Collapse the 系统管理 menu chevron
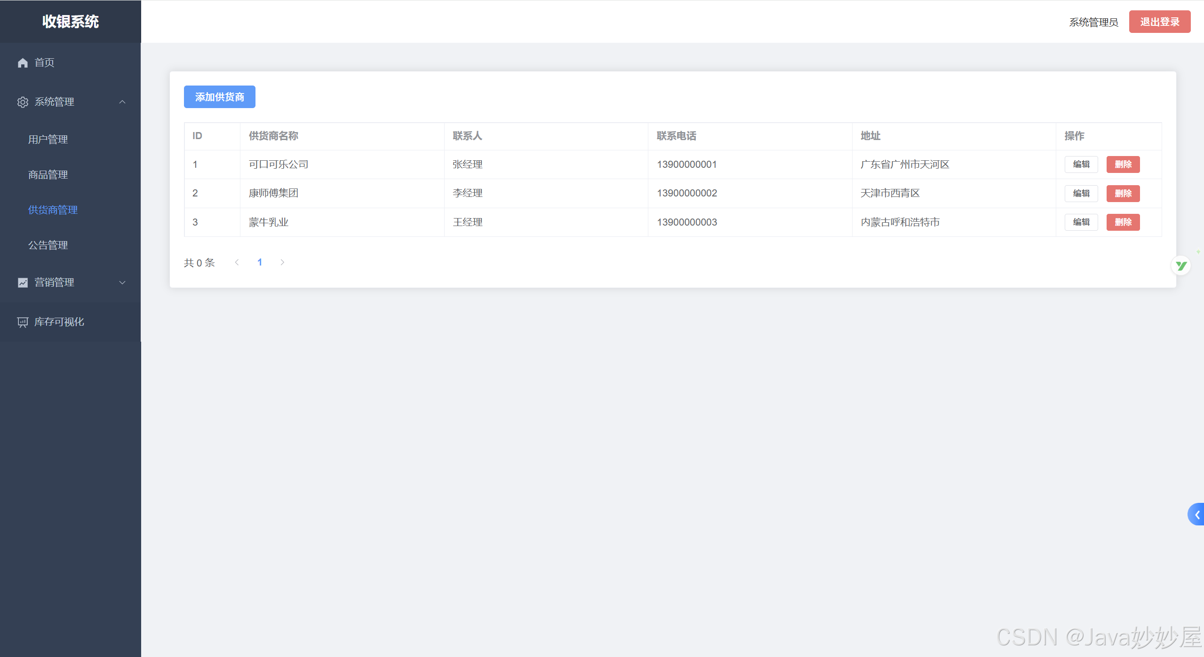Screen dimensions: 1204x657 pyautogui.click(x=122, y=102)
